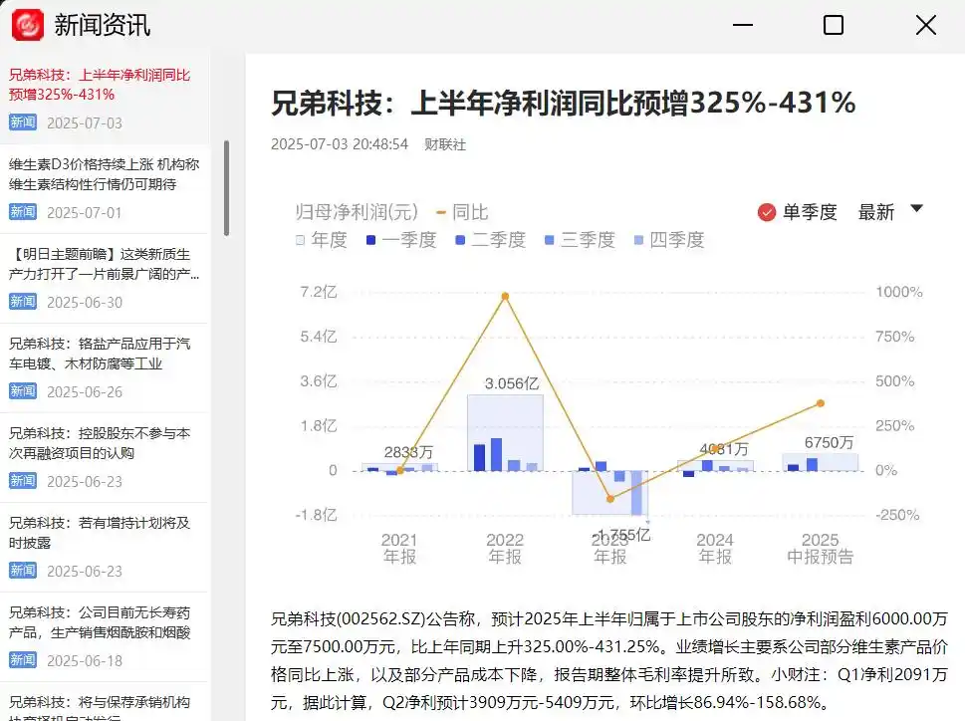Click the timestamp 2025-07-03 20:48:54

click(340, 144)
